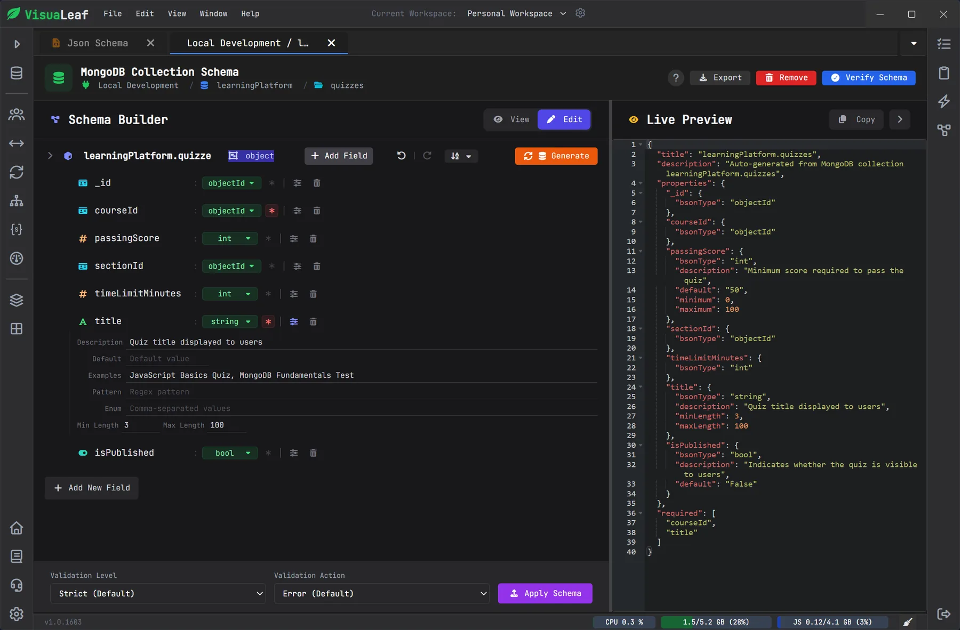The image size is (960, 630).
Task: Open the Help menu
Action: (250, 13)
